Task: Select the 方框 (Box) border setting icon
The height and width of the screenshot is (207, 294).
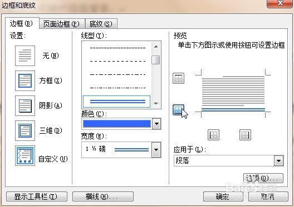Action: click(25, 80)
